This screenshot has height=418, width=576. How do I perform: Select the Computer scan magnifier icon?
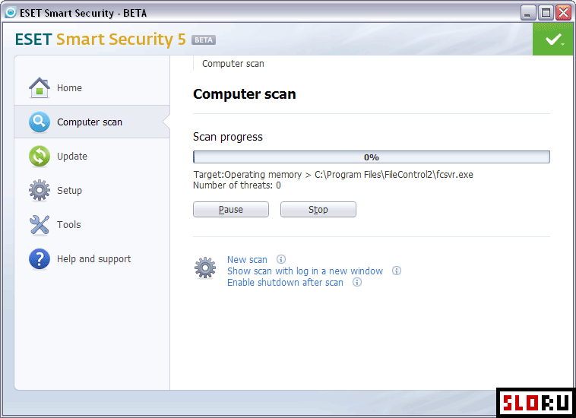(x=40, y=122)
